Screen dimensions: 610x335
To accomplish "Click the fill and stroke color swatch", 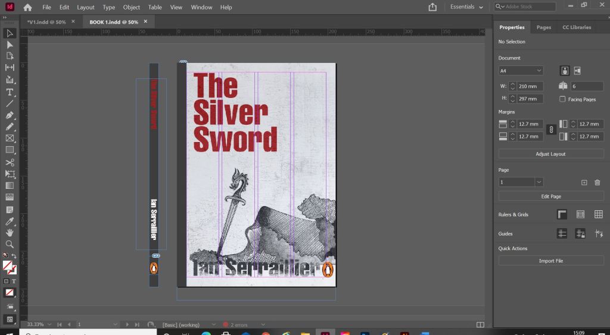I will click(x=9, y=267).
